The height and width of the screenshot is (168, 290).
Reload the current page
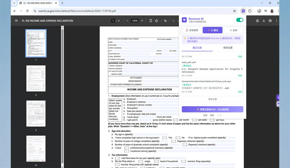[27, 11]
